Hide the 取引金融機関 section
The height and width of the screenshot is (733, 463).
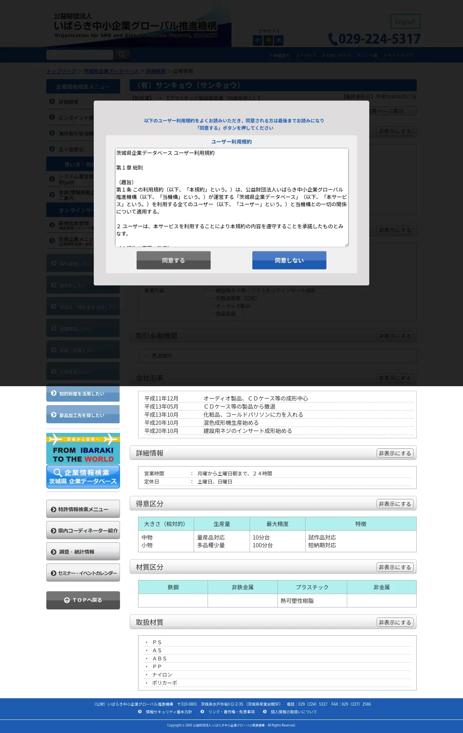(x=395, y=336)
